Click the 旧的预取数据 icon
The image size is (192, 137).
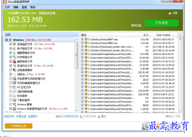15,91
